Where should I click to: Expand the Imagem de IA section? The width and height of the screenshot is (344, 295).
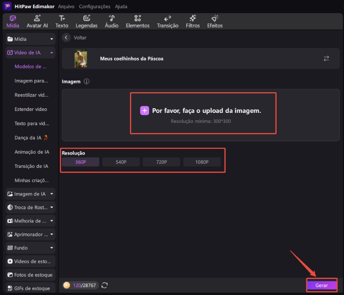[31, 194]
